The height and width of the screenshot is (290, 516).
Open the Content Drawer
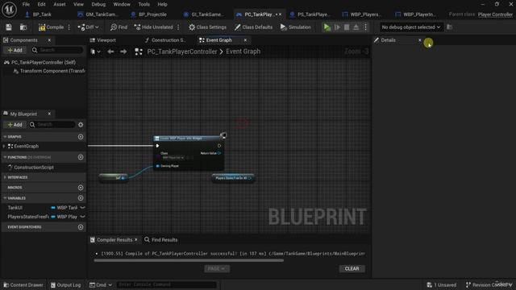point(23,285)
